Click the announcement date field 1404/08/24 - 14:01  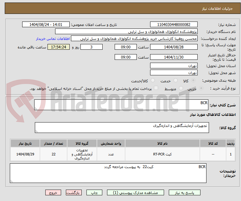46,24
